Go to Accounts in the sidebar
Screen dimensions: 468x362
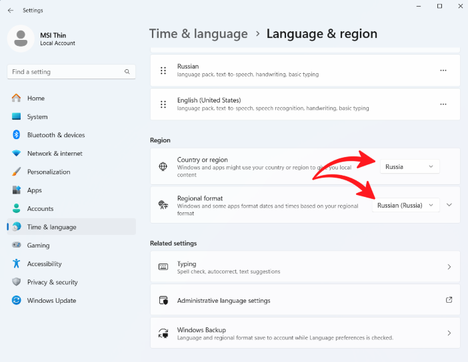tap(40, 209)
